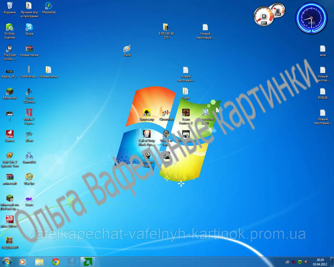334x267 pixels.
Task: Select the GamersFirst LIVE! shortcut
Action: coord(205,117)
